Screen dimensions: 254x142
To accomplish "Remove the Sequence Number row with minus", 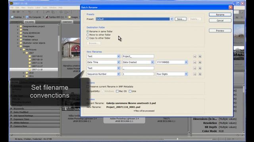I will (195, 74).
